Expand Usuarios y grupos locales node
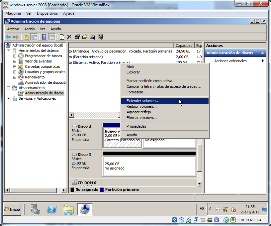Screen dimensions: 271x226 click(x=15, y=72)
